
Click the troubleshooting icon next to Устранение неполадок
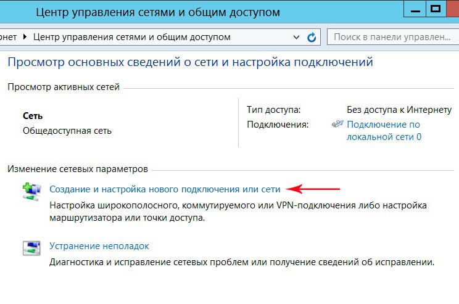[31, 248]
